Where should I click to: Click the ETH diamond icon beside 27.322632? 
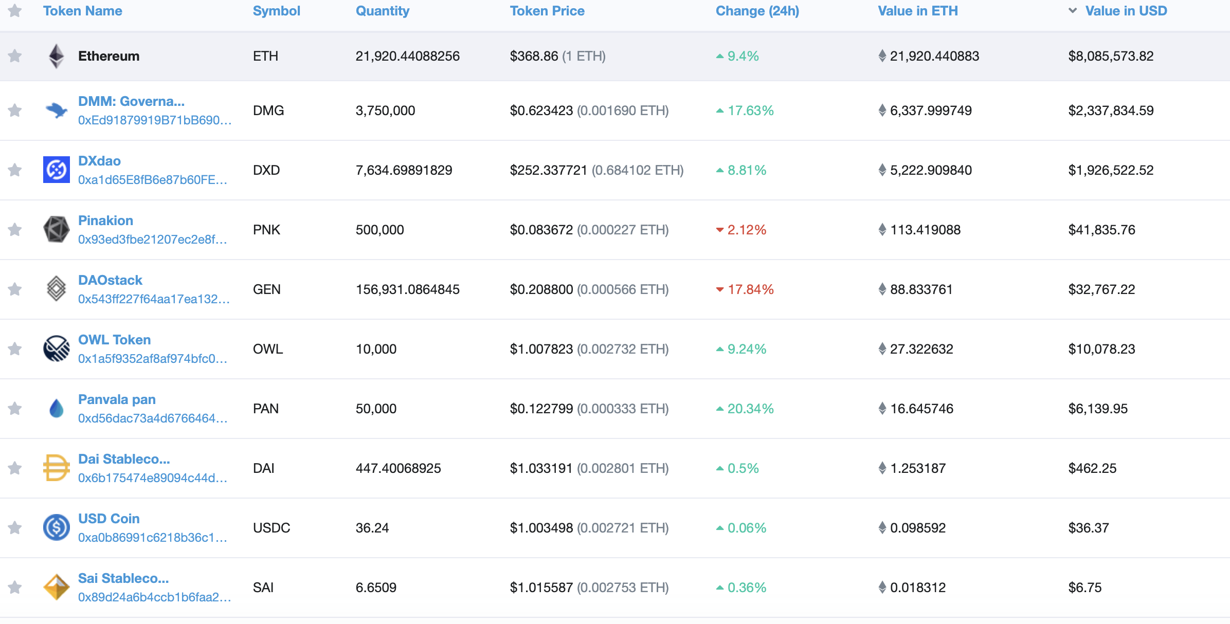point(882,349)
